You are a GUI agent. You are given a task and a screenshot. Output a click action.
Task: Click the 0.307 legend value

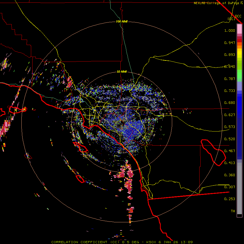tap(230, 187)
